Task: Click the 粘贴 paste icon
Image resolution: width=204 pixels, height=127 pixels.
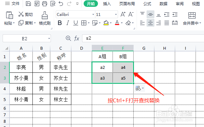Action: [9, 15]
